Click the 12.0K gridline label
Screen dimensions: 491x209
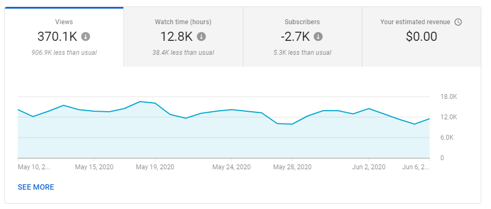click(448, 117)
